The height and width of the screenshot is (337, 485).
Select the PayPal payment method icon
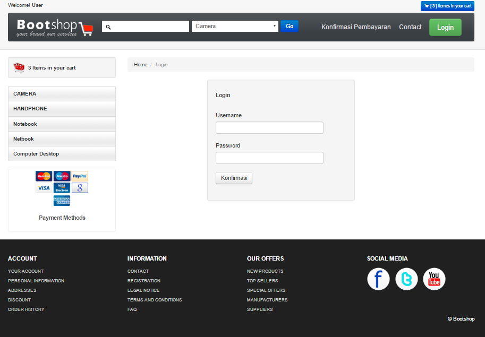(x=80, y=176)
